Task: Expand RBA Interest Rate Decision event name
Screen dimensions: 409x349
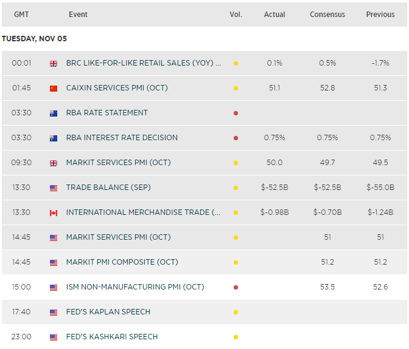Action: (x=122, y=138)
